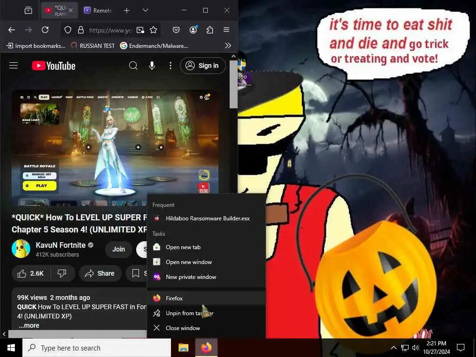Choose Close window in jump list
The height and width of the screenshot is (357, 476).
click(206, 328)
